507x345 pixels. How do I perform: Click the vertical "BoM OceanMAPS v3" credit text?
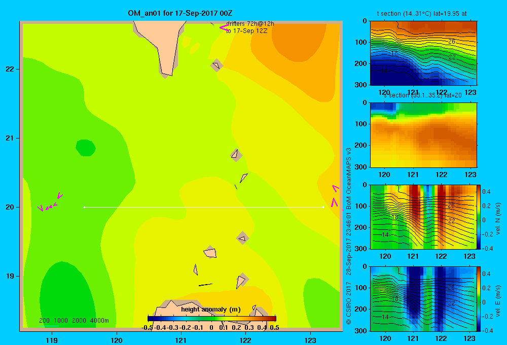pos(349,179)
